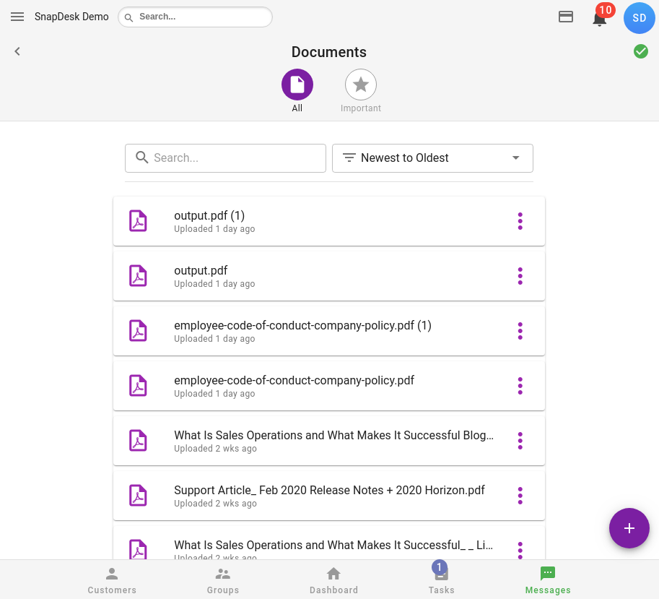Viewport: 659px width, 599px height.
Task: Open options menu for output.pdf
Action: (520, 276)
